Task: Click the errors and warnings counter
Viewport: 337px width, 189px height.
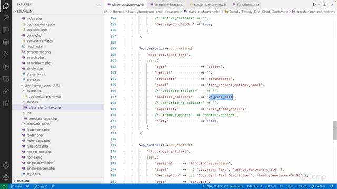Action: click(x=40, y=186)
